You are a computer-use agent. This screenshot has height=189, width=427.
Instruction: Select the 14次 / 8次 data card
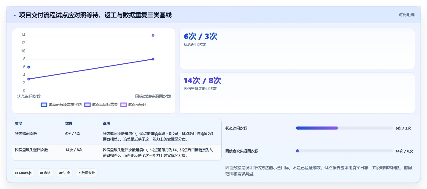(297, 93)
